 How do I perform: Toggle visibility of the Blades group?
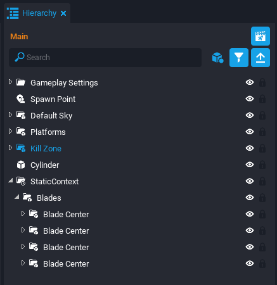click(x=250, y=198)
